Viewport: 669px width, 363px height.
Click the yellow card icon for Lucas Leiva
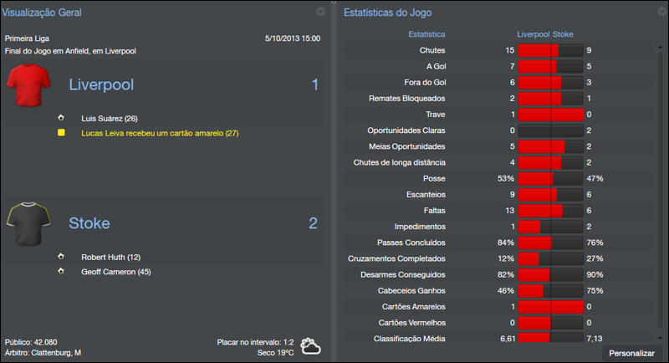click(61, 133)
